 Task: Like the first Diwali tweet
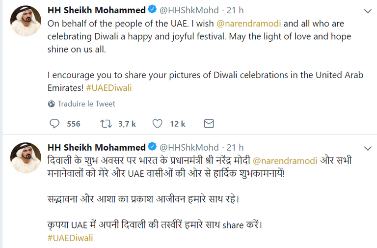(157, 124)
